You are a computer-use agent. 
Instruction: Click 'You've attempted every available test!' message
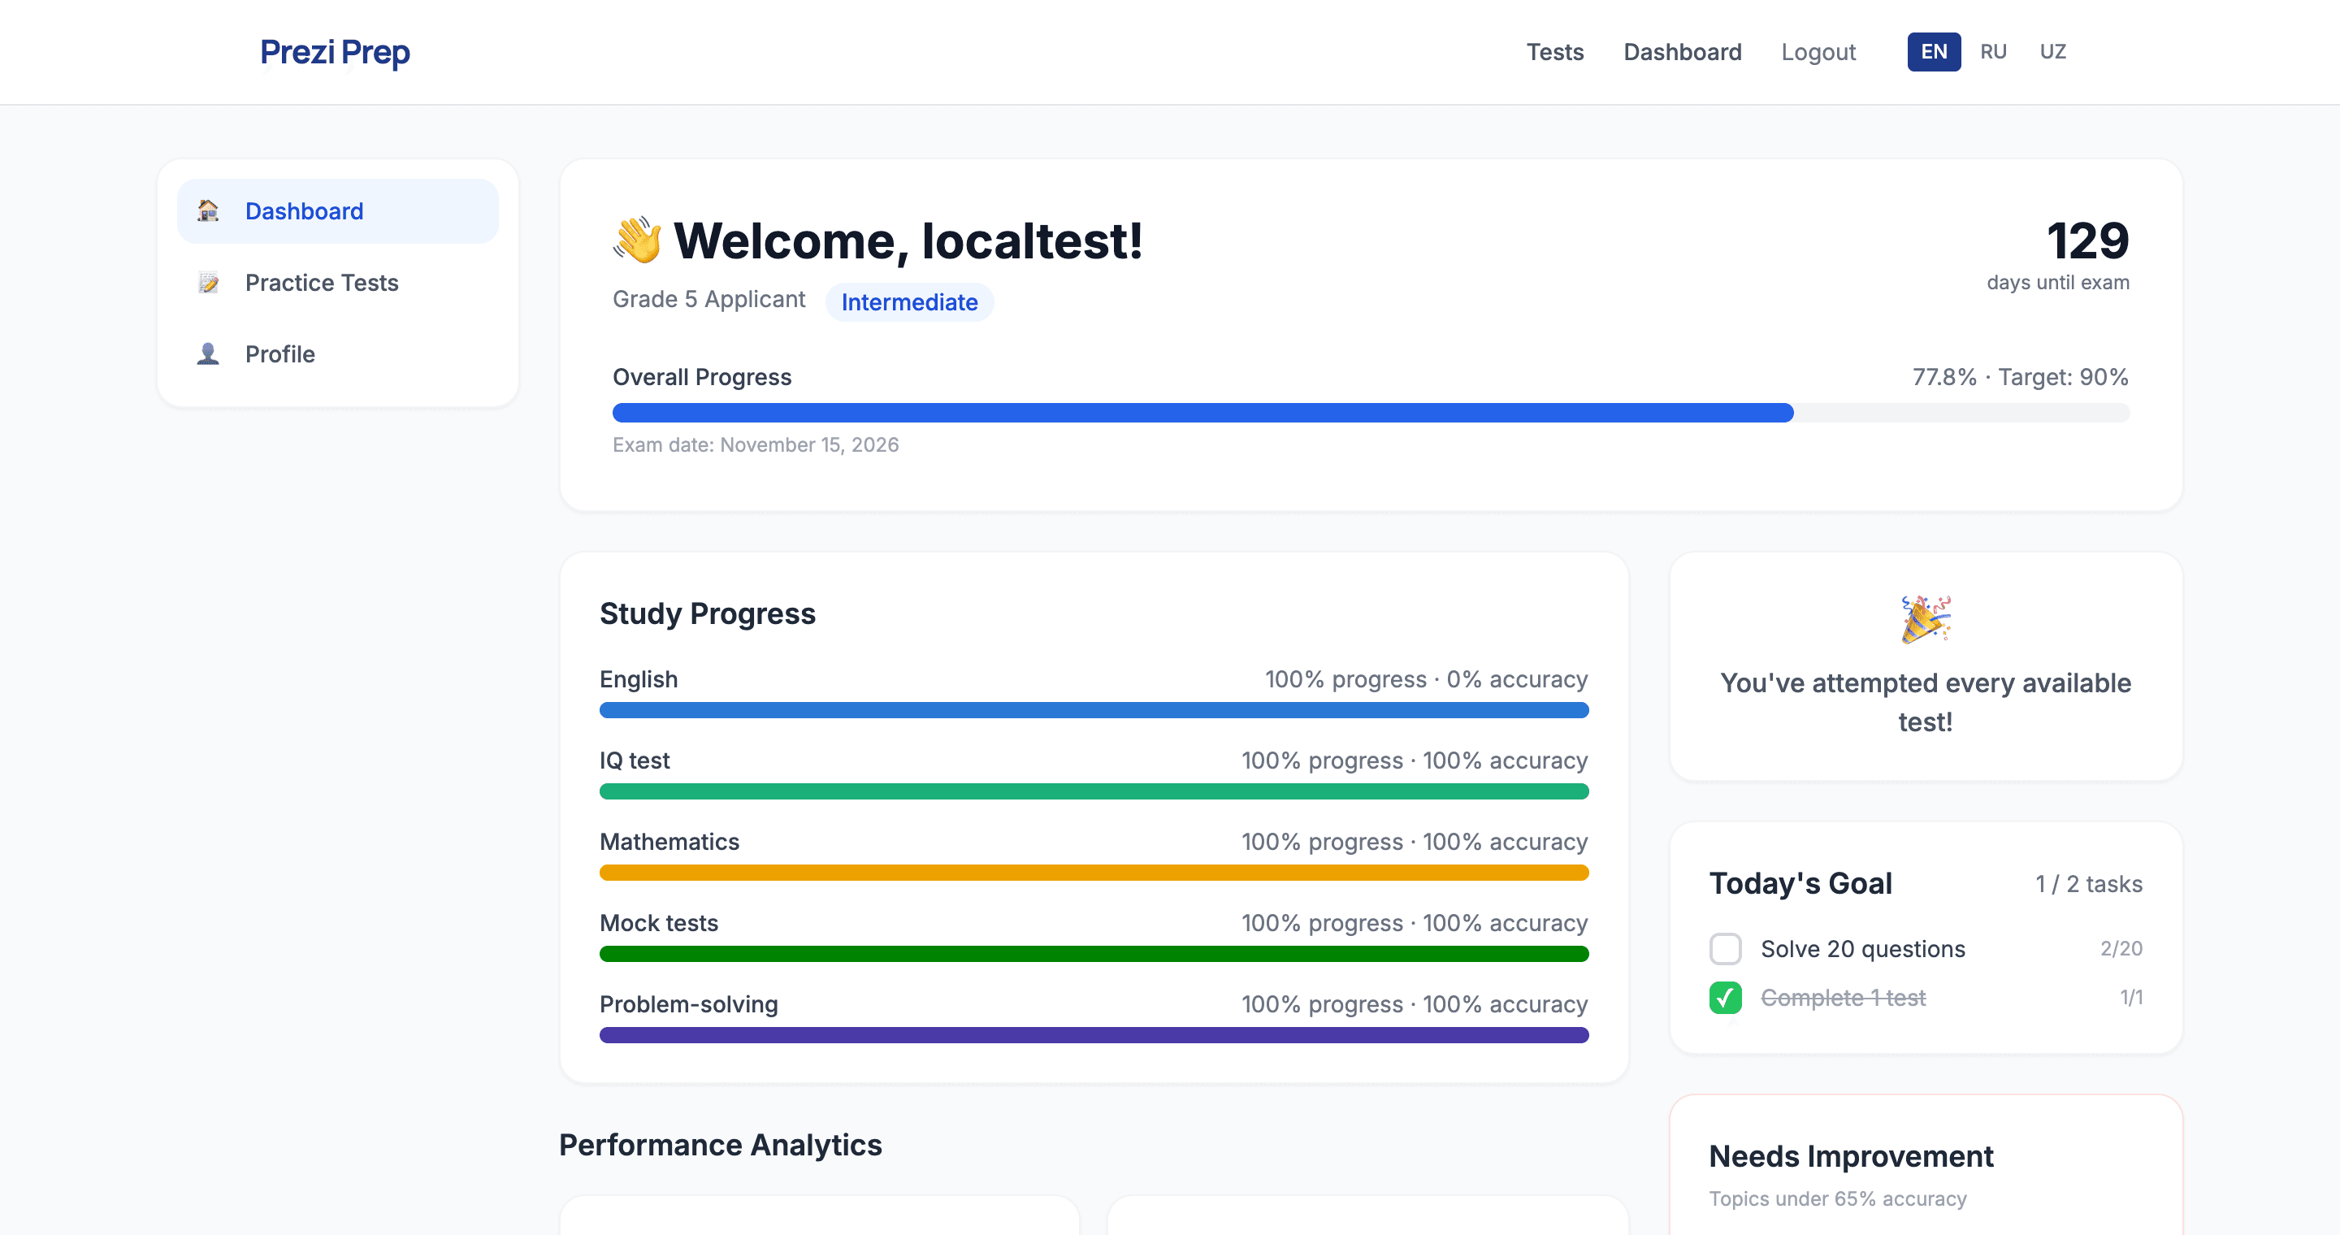click(x=1926, y=703)
